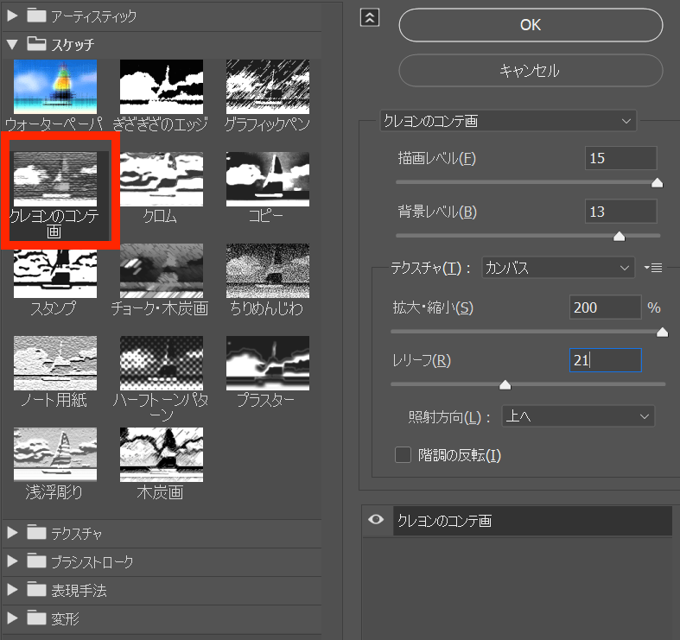The width and height of the screenshot is (680, 640).
Task: Focus the 拡大・縮小 field showing 200
Action: 605,307
